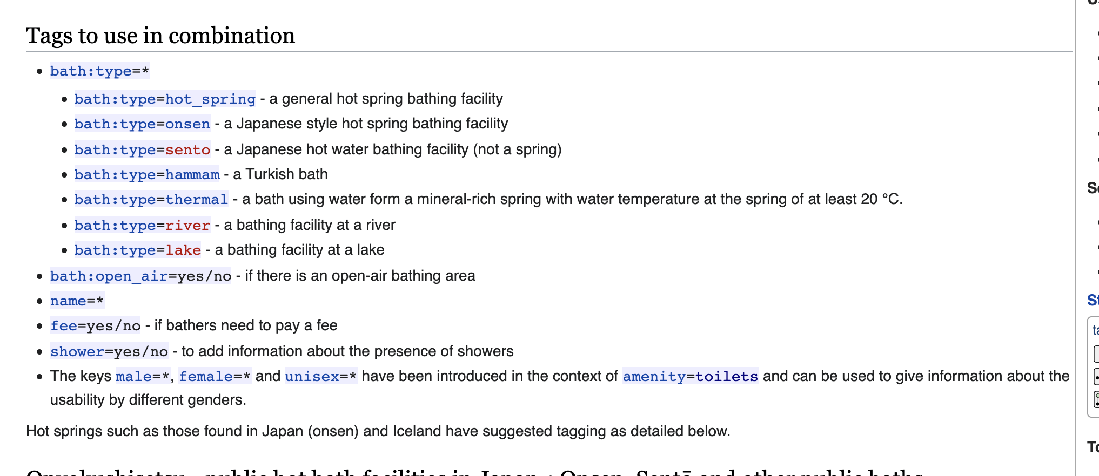
Task: Open the red lake value link
Action: click(x=183, y=250)
